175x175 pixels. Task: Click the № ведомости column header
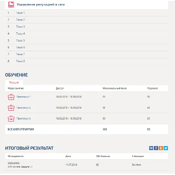coord(16,156)
